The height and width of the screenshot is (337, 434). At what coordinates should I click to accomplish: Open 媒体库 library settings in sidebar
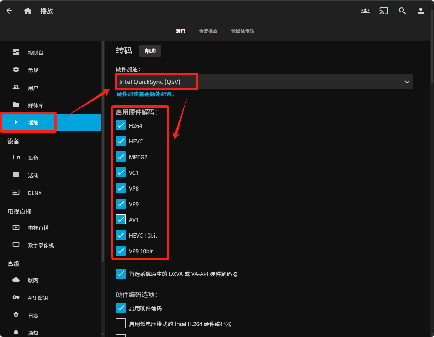(36, 105)
